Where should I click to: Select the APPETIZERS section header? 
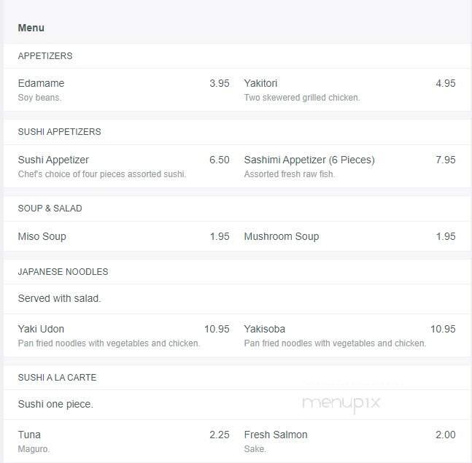(x=45, y=56)
